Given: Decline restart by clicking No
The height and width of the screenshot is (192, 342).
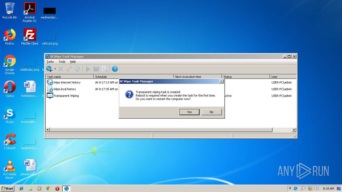Looking at the screenshot, I should click(212, 112).
